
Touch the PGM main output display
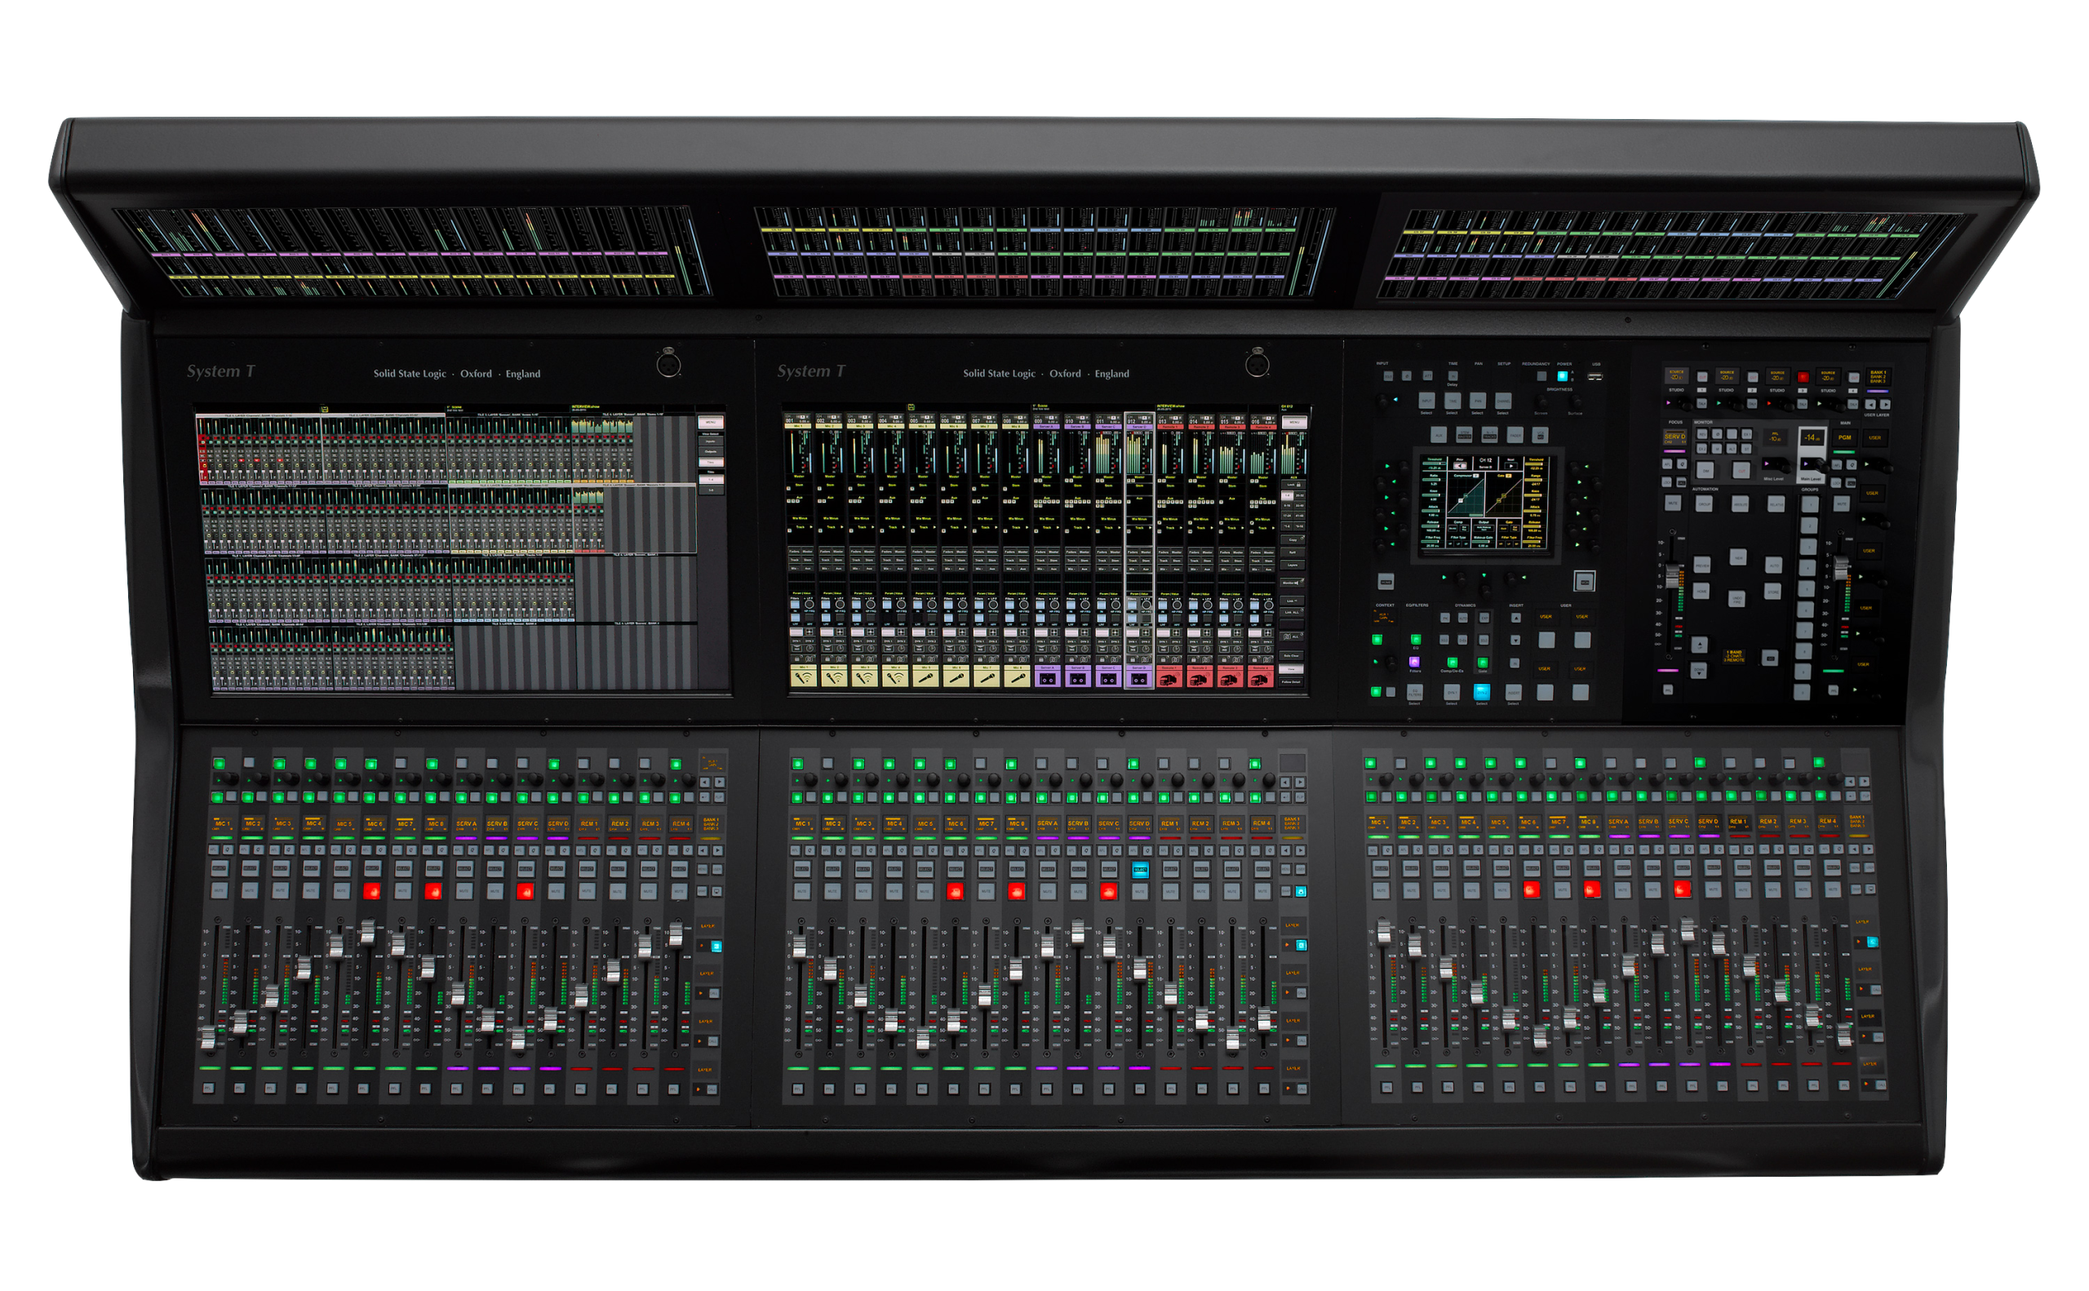click(x=1845, y=438)
